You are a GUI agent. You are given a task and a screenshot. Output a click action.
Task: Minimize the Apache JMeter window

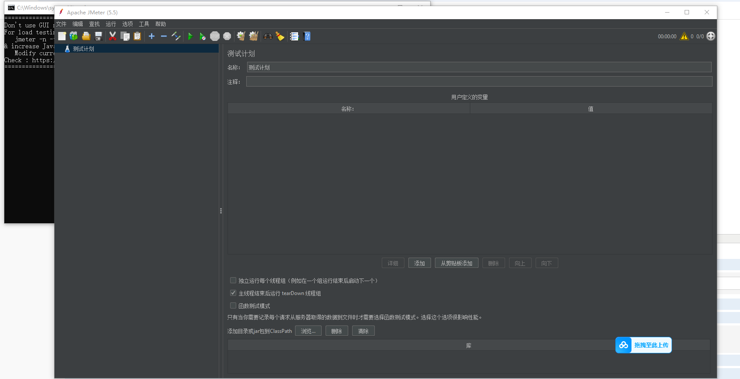pyautogui.click(x=667, y=12)
